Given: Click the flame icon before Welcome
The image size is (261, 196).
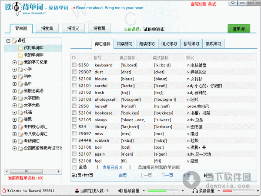Looking at the screenshot, I should 4,190.
